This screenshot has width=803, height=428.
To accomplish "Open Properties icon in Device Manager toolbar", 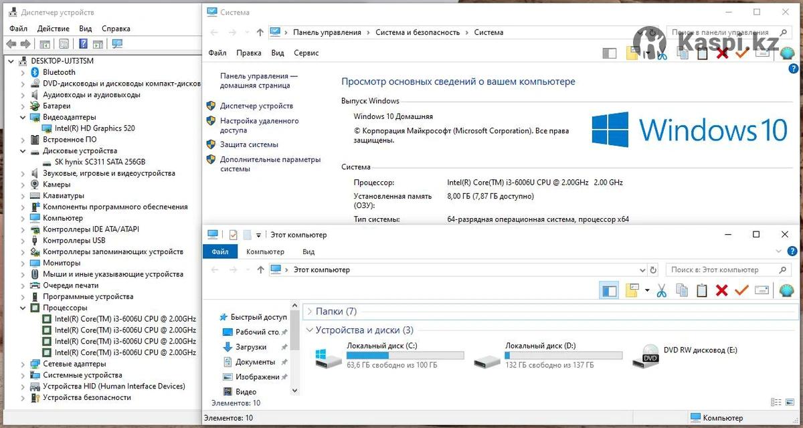I will pos(64,44).
